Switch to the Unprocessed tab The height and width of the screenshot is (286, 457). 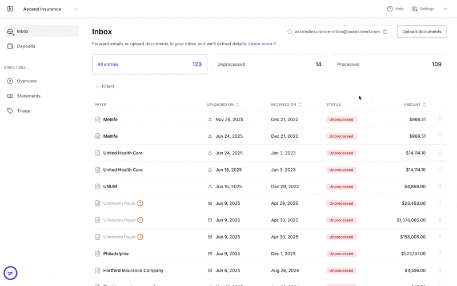tap(270, 64)
